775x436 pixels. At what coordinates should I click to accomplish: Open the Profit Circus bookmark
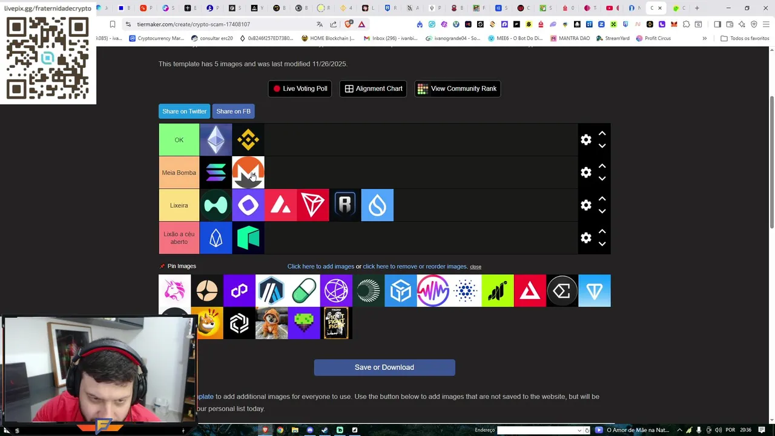[653, 38]
